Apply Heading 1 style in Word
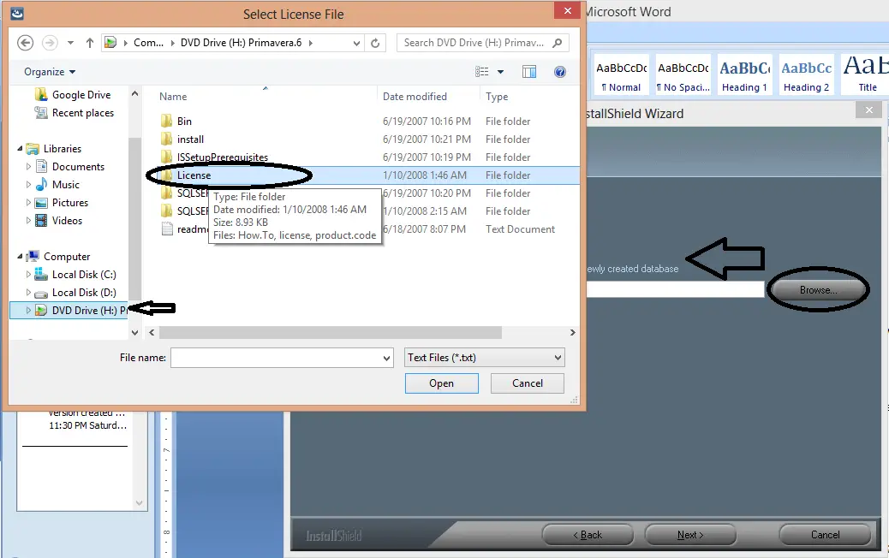Viewport: 889px width, 558px height. (744, 74)
